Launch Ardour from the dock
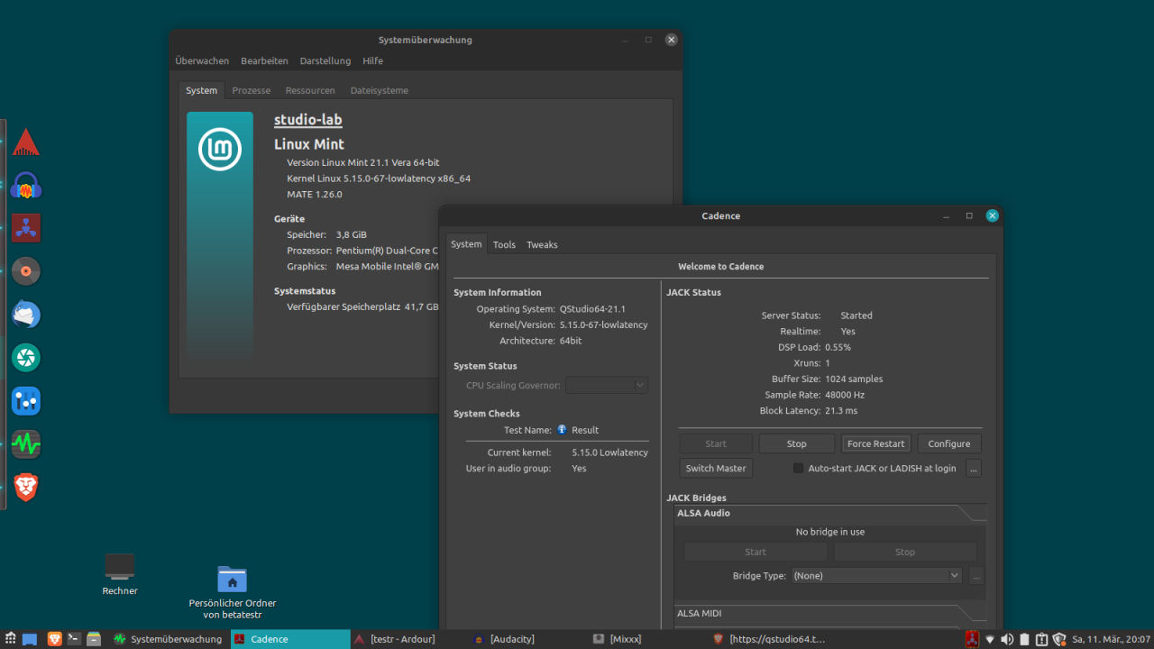Image resolution: width=1154 pixels, height=649 pixels. tap(26, 142)
